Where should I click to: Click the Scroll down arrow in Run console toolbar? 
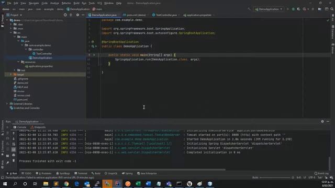point(14,139)
